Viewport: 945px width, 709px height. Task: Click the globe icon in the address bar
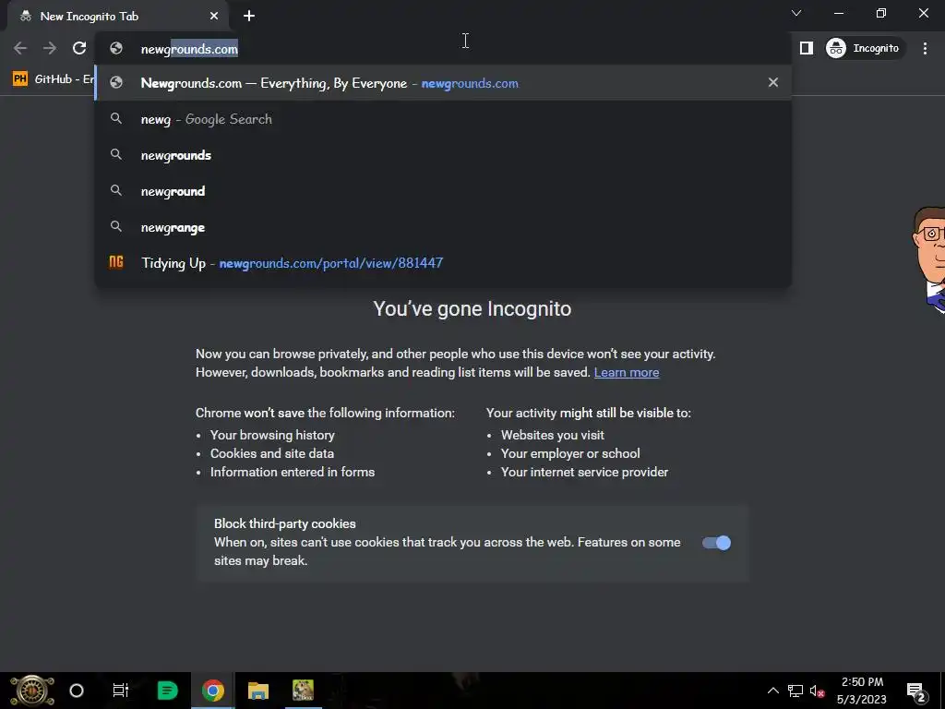(116, 48)
